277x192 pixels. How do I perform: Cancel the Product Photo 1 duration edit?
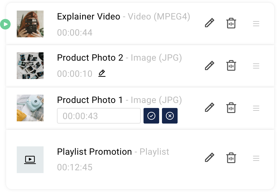point(170,116)
